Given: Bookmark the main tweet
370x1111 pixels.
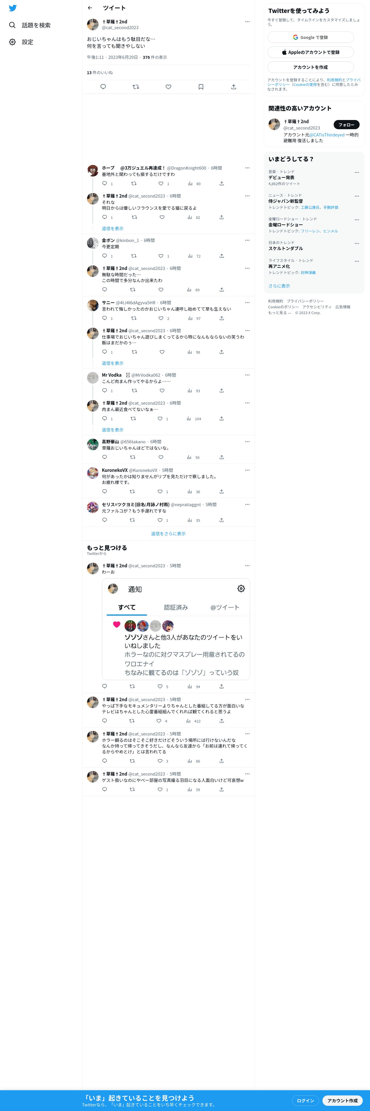Looking at the screenshot, I should pos(201,87).
